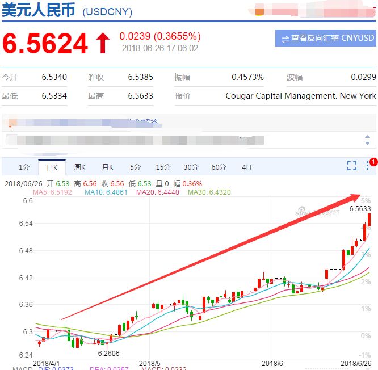Screen dimensions: 378x370
Task: Click the 振幅 value 0.4573%
Action: click(247, 77)
